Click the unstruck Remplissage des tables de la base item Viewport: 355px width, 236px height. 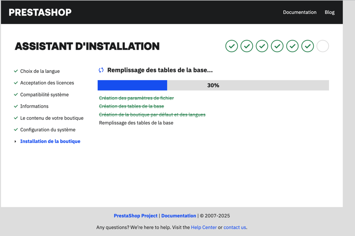pyautogui.click(x=136, y=123)
